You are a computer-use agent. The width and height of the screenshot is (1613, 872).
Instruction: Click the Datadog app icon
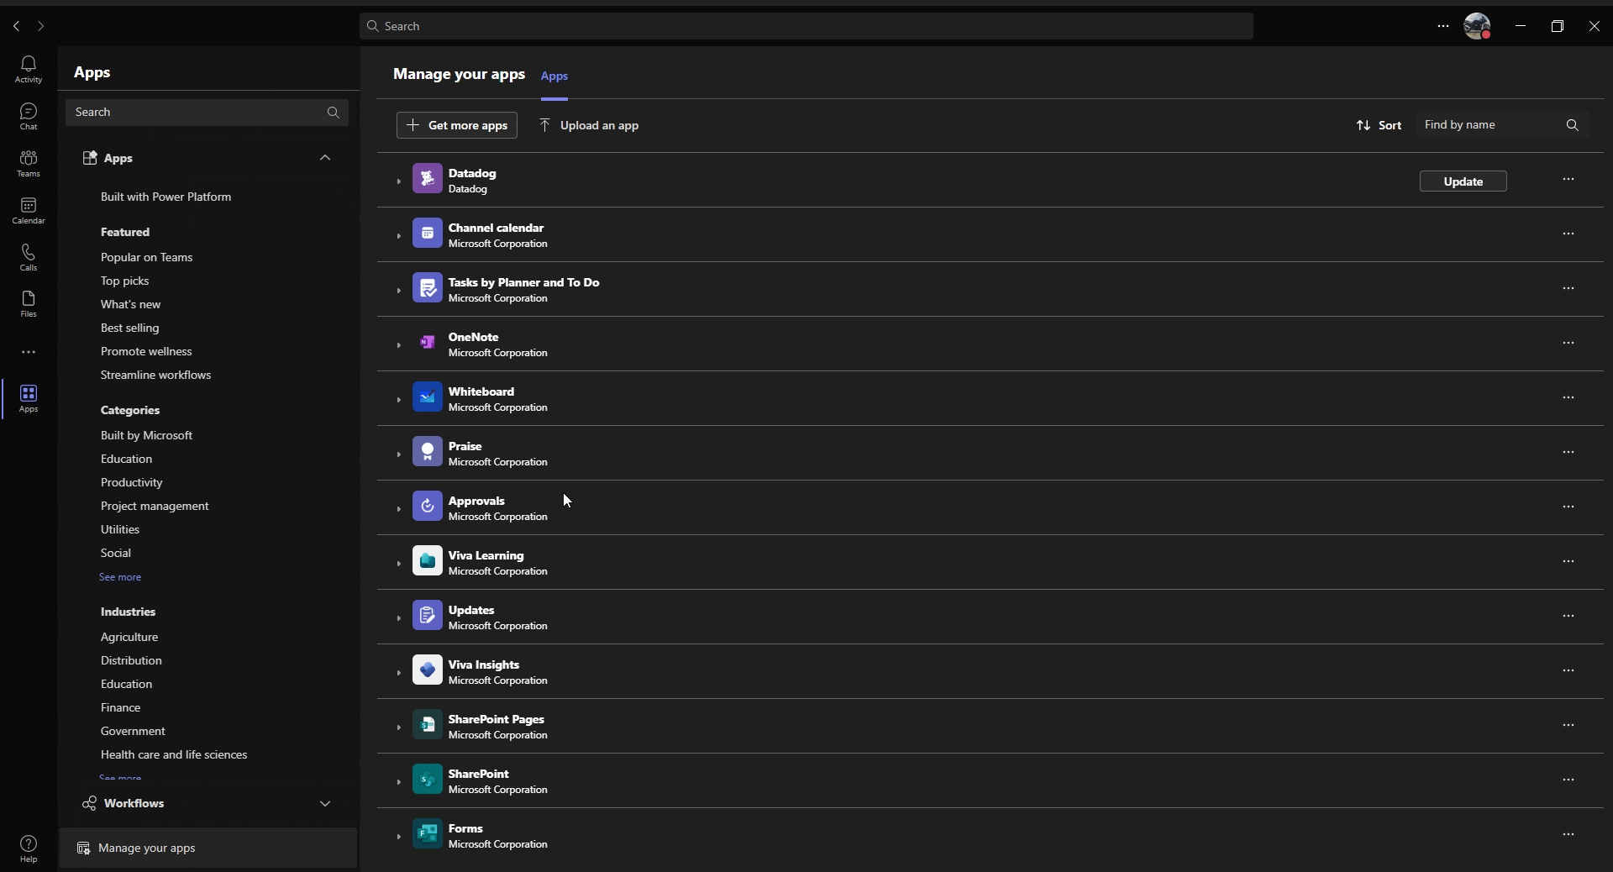point(428,179)
